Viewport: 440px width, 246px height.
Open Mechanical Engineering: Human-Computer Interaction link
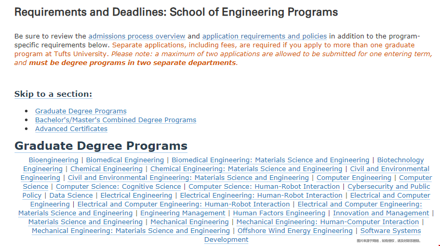click(327, 222)
